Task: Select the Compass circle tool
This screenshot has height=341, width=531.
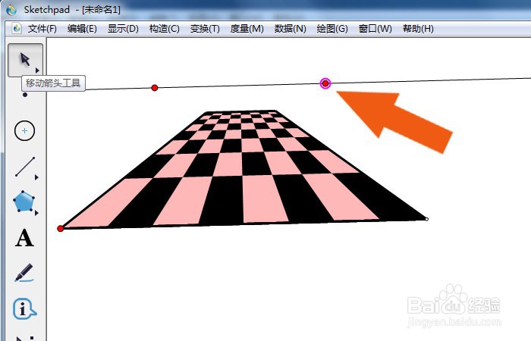Action: click(x=25, y=130)
